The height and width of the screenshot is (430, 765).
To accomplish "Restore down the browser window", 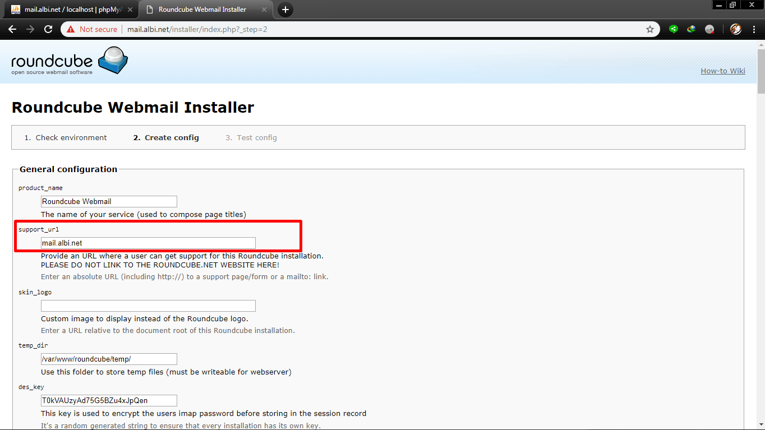I will [733, 4].
